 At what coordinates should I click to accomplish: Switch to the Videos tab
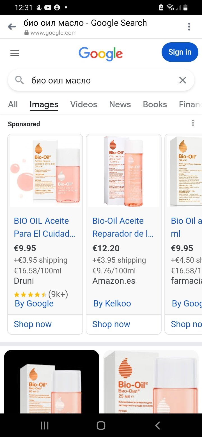click(x=84, y=104)
